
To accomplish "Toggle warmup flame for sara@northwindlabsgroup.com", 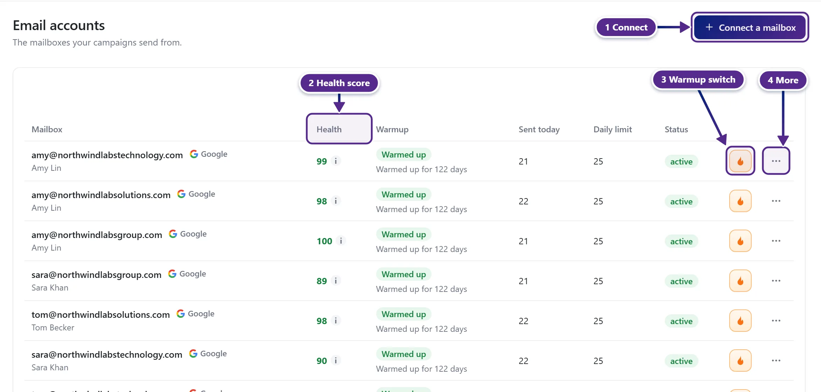I will [x=740, y=281].
